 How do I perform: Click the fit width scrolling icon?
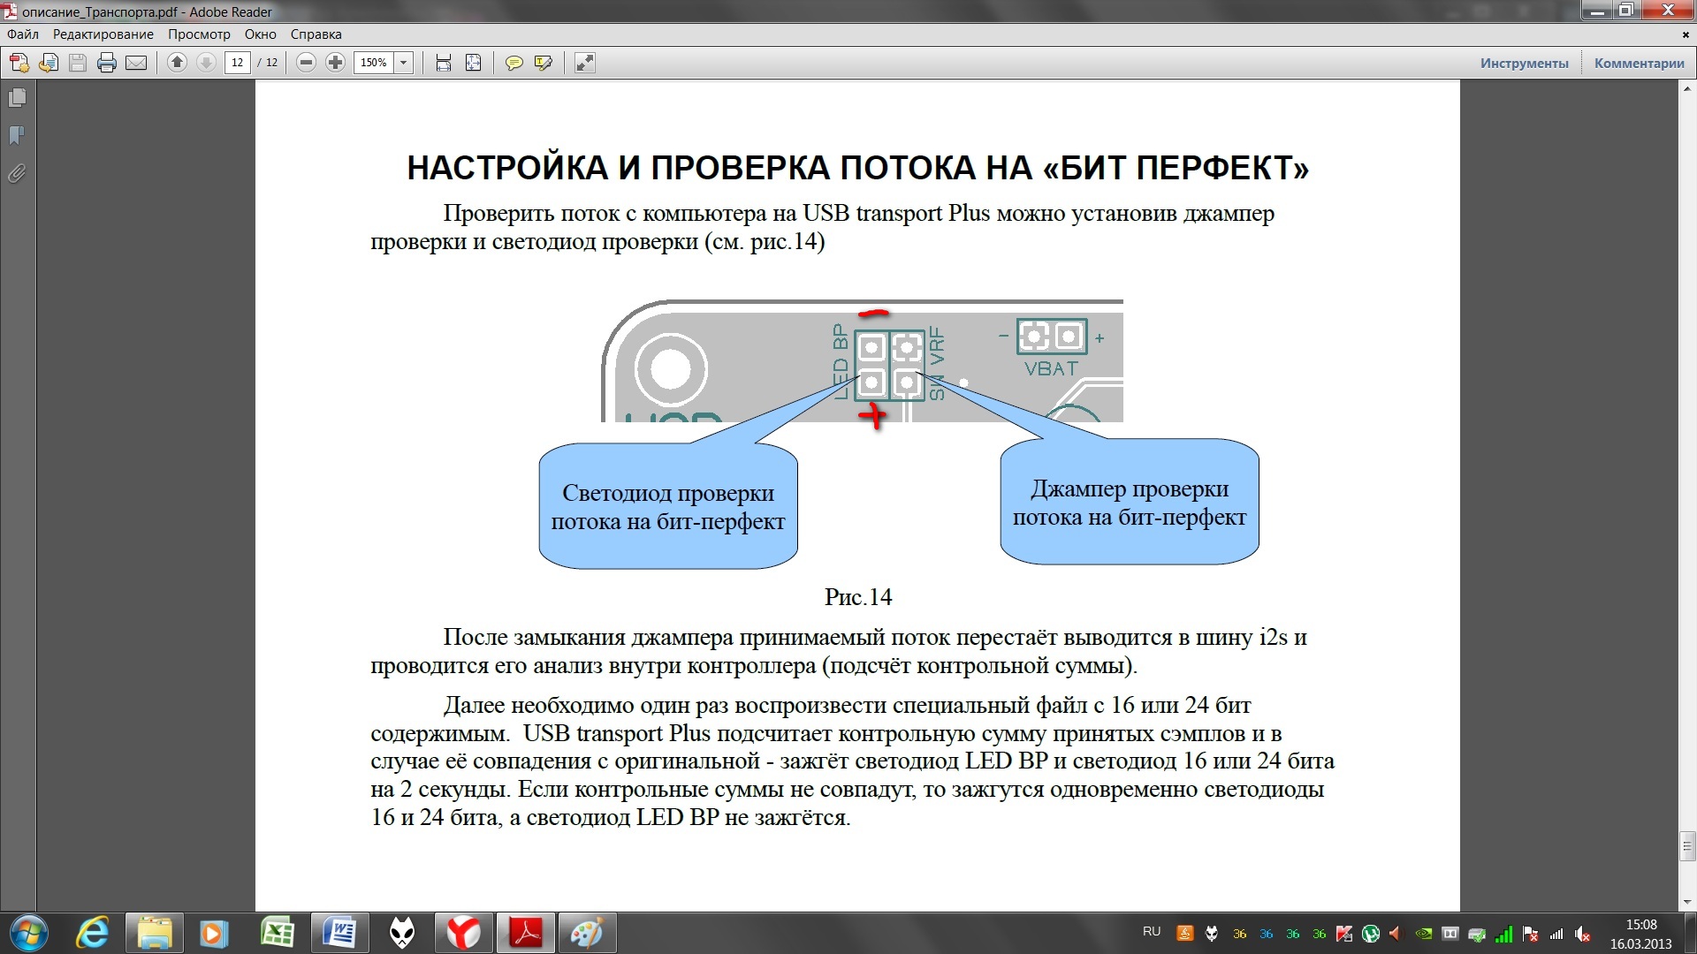(444, 63)
